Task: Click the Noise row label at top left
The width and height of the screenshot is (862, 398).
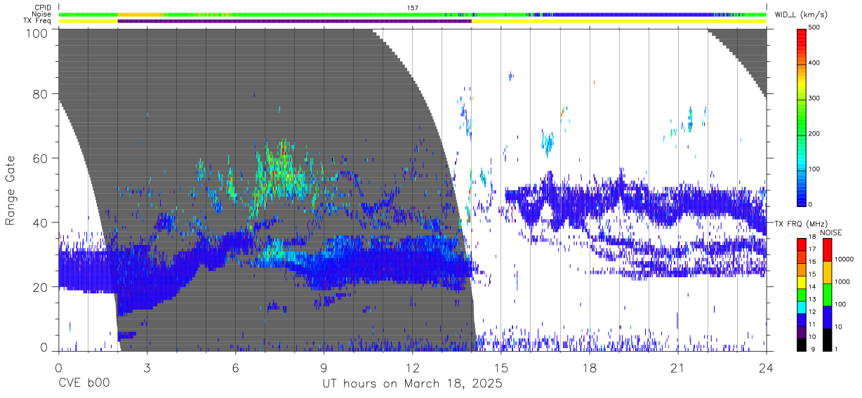Action: coord(41,14)
